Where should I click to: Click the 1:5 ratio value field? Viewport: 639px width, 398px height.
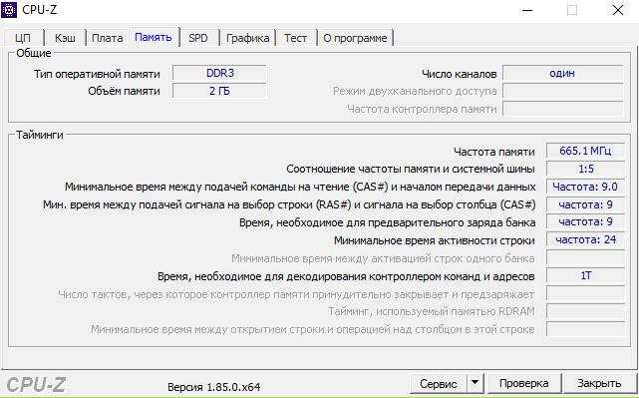[585, 169]
